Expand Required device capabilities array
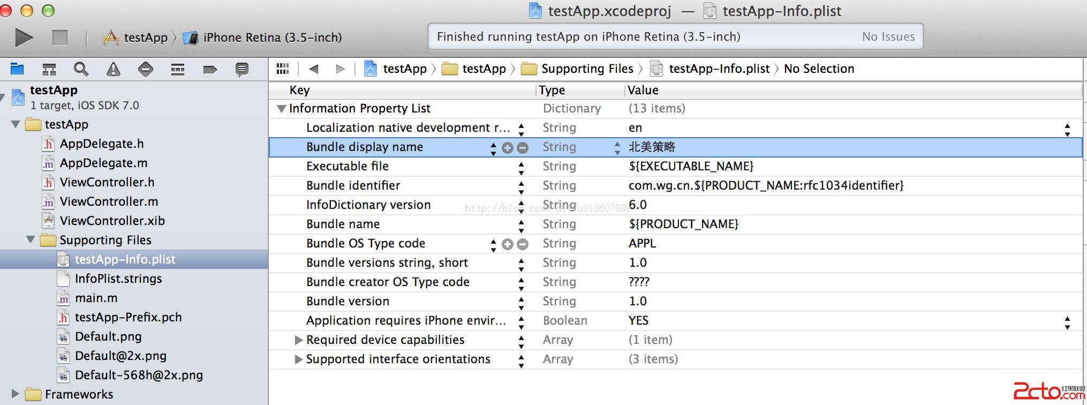The width and height of the screenshot is (1087, 405). (x=299, y=340)
